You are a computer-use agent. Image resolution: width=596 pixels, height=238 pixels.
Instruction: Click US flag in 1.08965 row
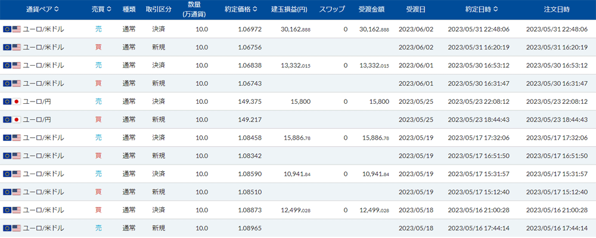(x=16, y=228)
